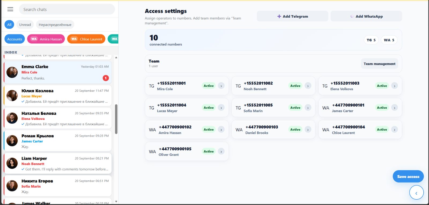Expand the +447700900103 Daniel Brooks card
The height and width of the screenshot is (205, 429).
click(x=308, y=130)
